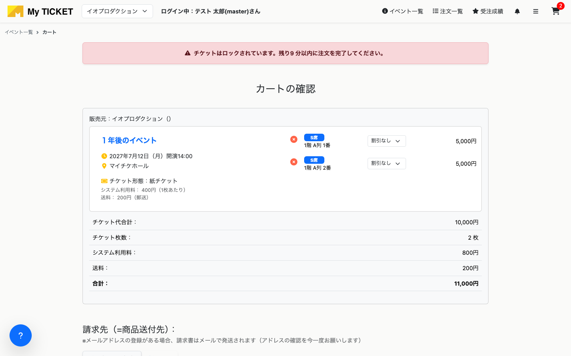This screenshot has height=356, width=571.
Task: Click the cart badge showing 2
Action: coord(560,6)
